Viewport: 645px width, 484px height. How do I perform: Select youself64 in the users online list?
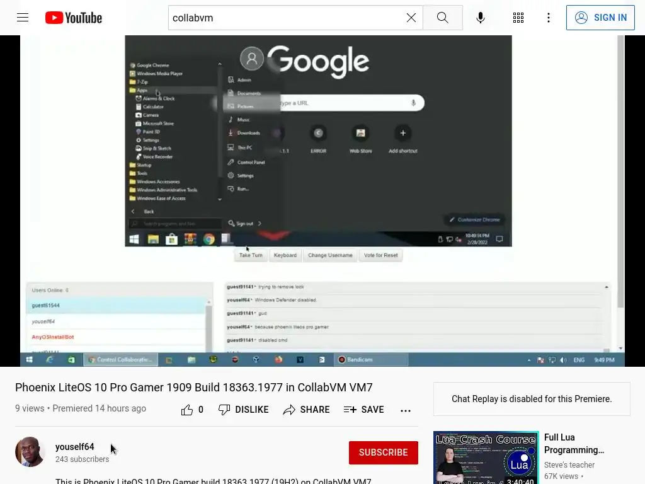[x=116, y=321]
